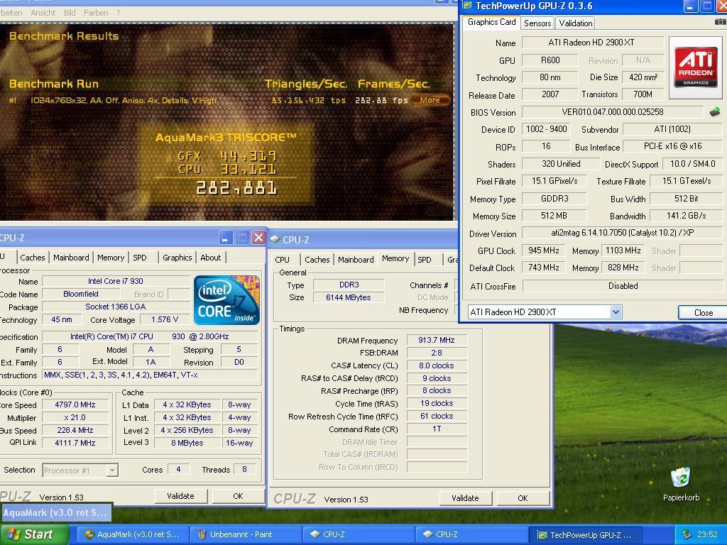Open the Farben menu in Paint
Viewport: 727px width, 545px height.
click(x=96, y=13)
